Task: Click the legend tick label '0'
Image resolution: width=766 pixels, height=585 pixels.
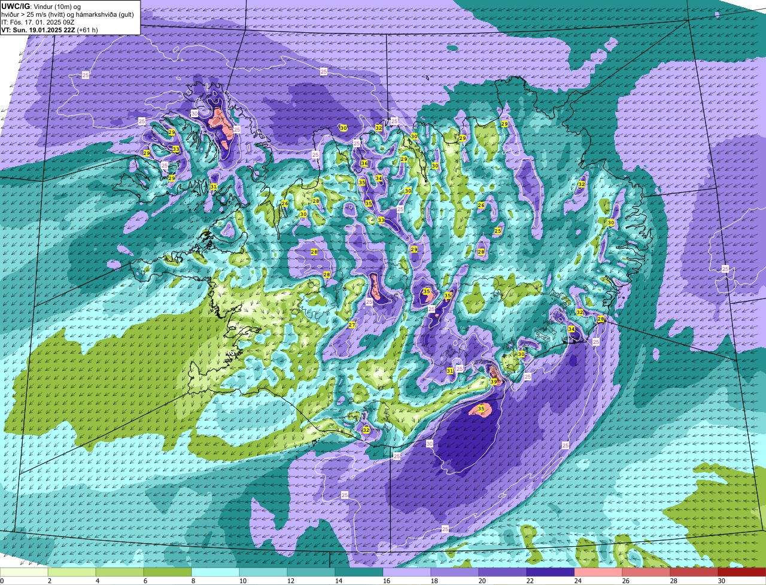Action: click(x=2, y=581)
